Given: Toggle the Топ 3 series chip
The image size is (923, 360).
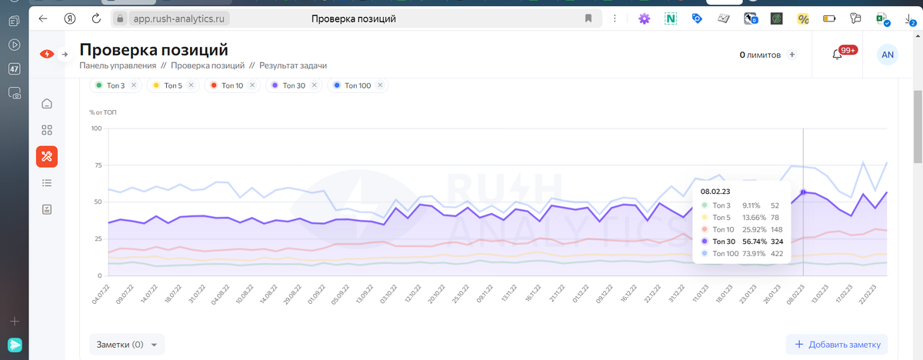Looking at the screenshot, I should coord(116,85).
